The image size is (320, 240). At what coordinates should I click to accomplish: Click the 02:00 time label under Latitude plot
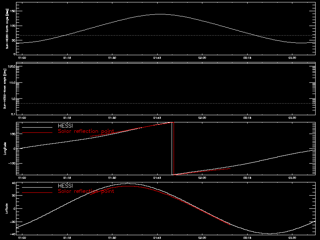click(x=202, y=238)
